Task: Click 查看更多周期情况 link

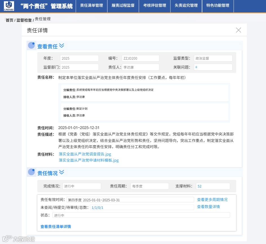Action: (212, 200)
